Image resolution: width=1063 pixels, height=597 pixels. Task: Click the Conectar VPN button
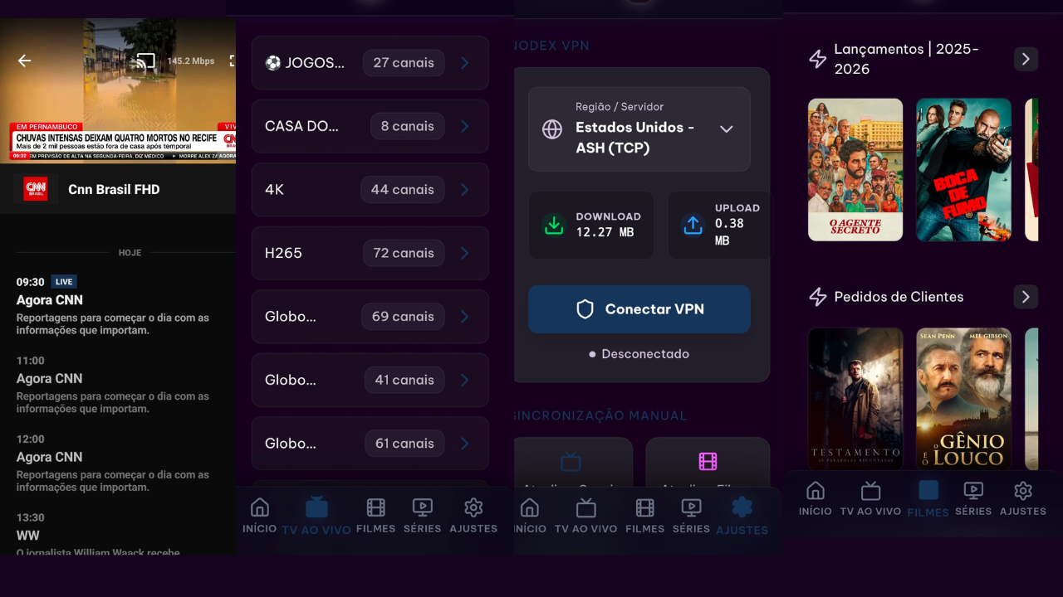639,309
